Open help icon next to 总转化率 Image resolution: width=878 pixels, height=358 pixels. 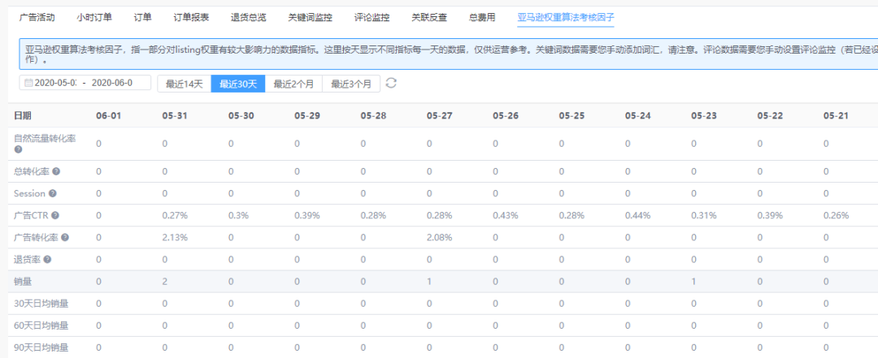55,172
